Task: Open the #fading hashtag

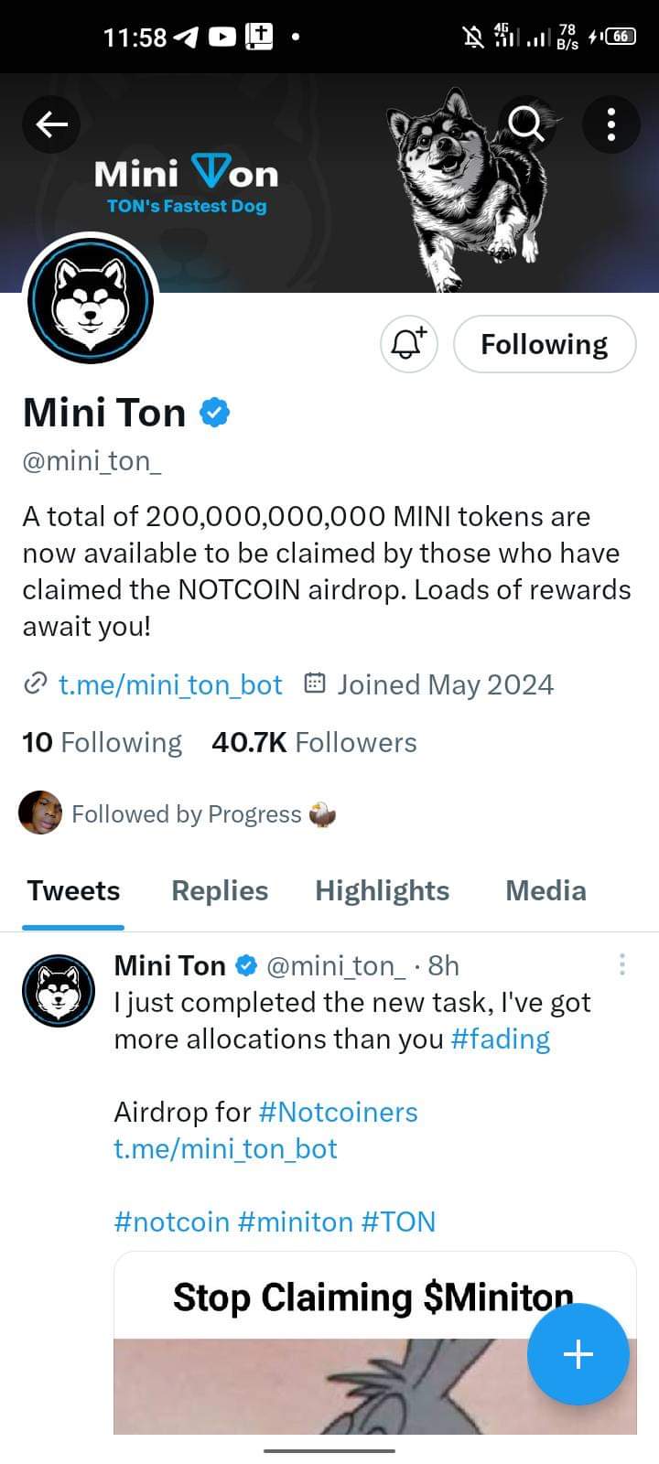Action: [501, 1039]
